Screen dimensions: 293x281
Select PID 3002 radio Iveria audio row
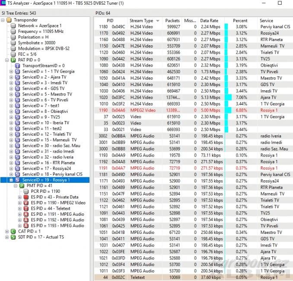(x=194, y=136)
